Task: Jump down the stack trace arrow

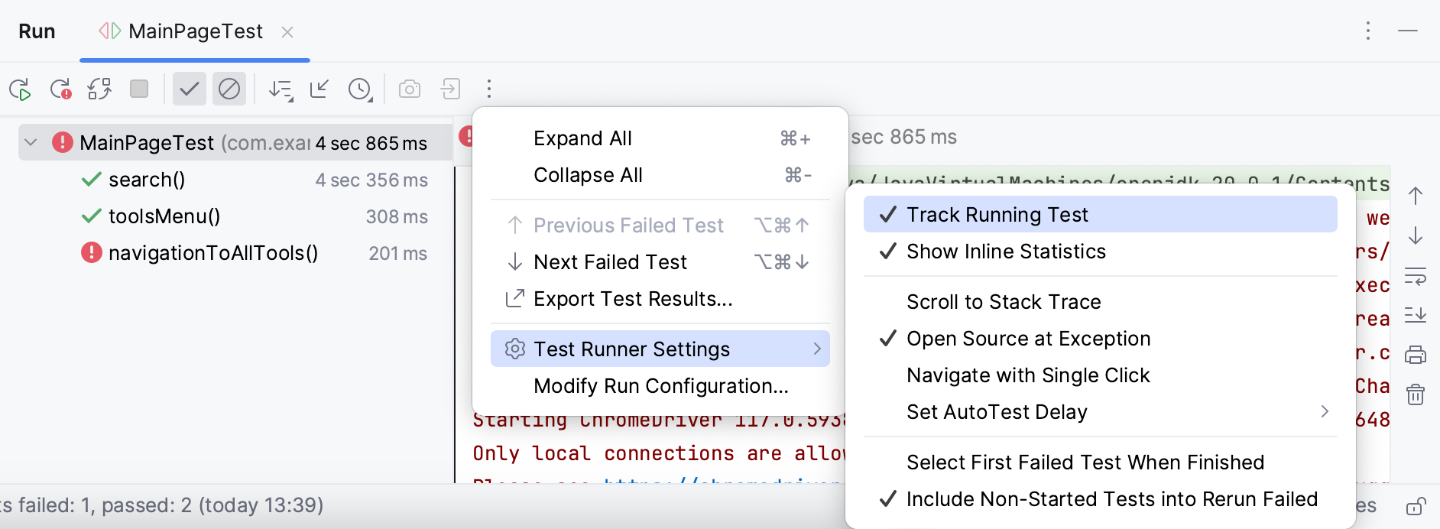Action: click(x=1416, y=235)
